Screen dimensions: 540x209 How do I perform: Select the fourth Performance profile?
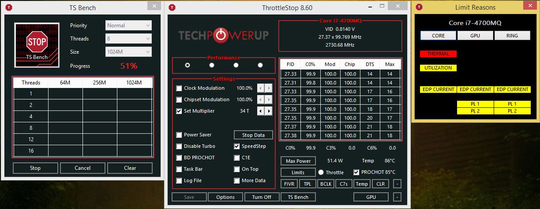tap(260, 65)
